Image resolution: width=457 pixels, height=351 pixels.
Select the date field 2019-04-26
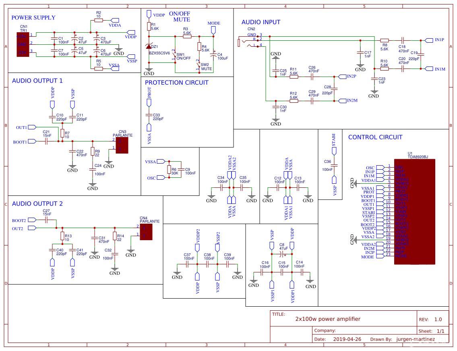point(348,339)
